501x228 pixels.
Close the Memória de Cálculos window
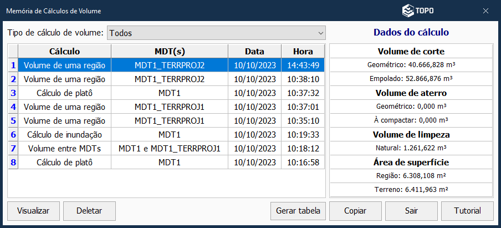[x=485, y=11]
